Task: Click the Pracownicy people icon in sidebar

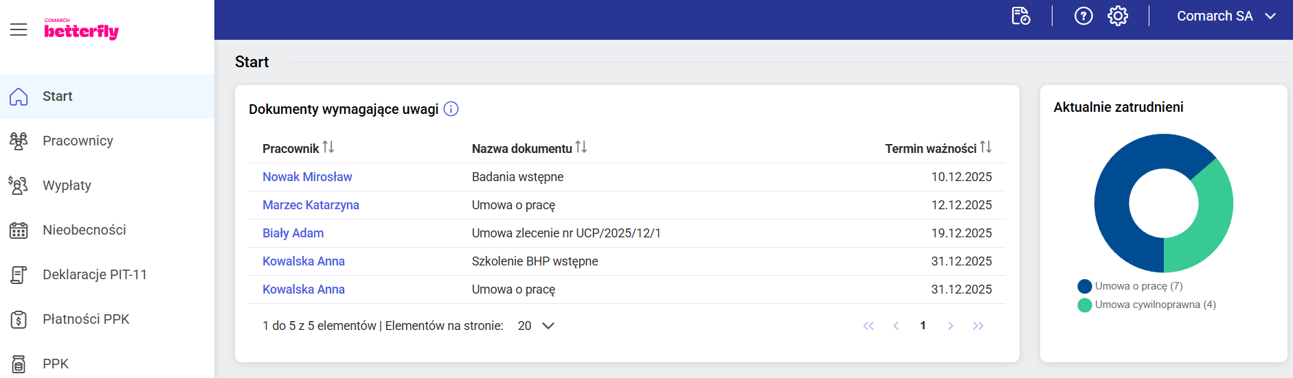Action: (19, 141)
